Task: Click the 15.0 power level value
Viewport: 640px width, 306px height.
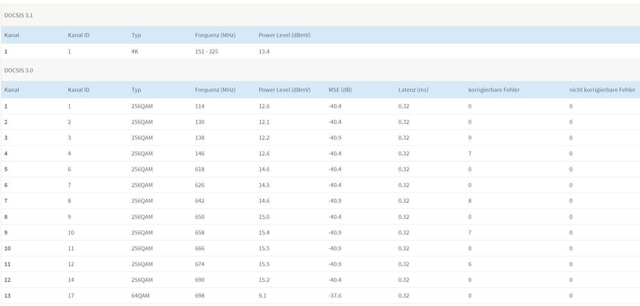Action: 264,217
